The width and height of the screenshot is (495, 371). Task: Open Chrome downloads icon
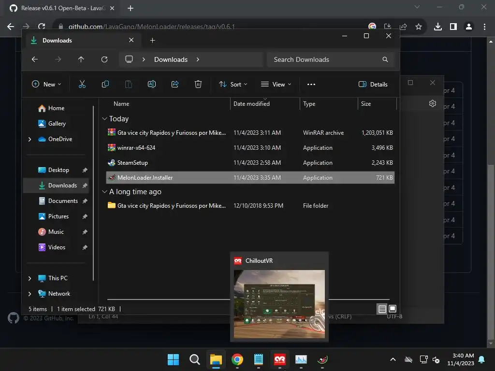coord(438,27)
